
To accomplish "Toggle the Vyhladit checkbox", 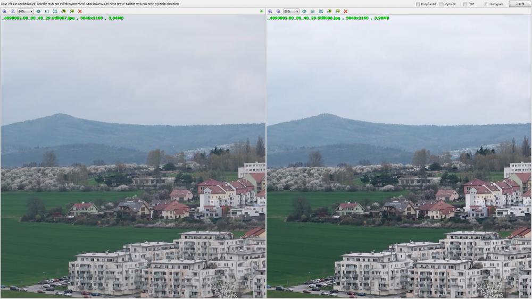I will click(442, 4).
